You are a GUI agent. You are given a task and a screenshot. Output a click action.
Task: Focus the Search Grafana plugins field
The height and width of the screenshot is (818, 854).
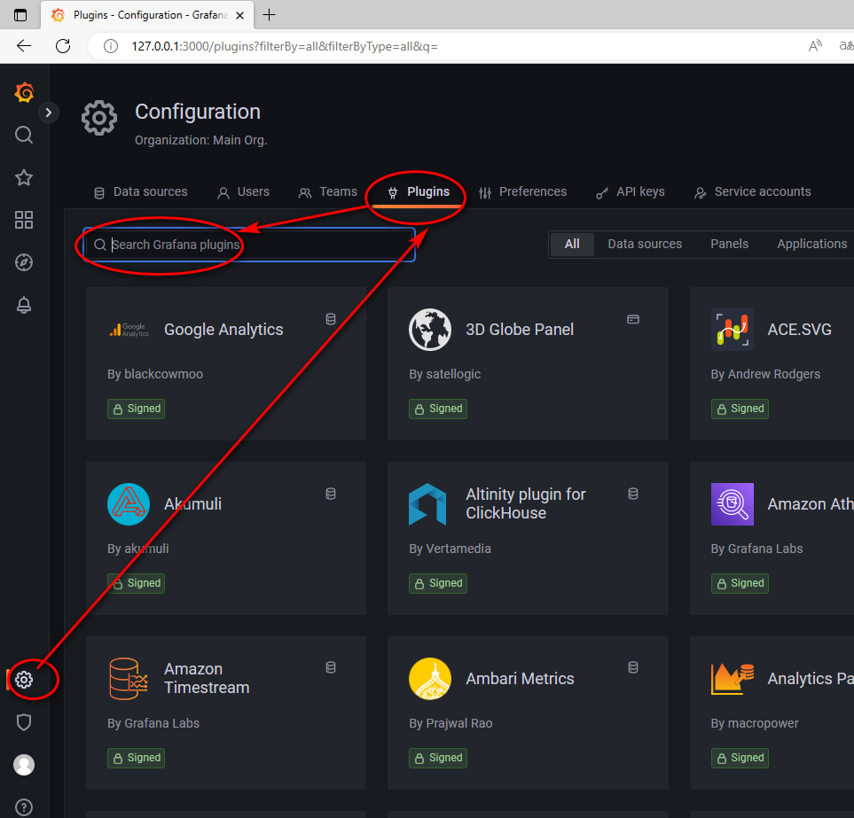[249, 245]
